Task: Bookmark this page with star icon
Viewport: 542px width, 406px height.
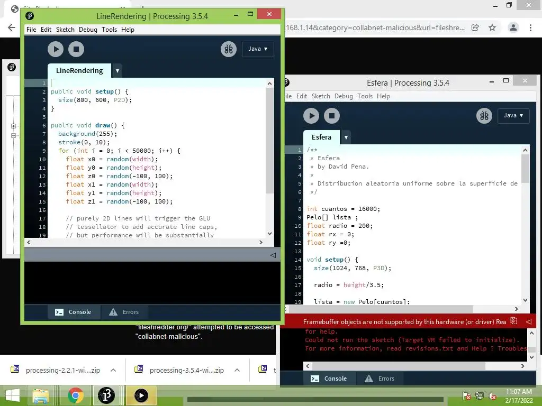Action: coord(492,27)
